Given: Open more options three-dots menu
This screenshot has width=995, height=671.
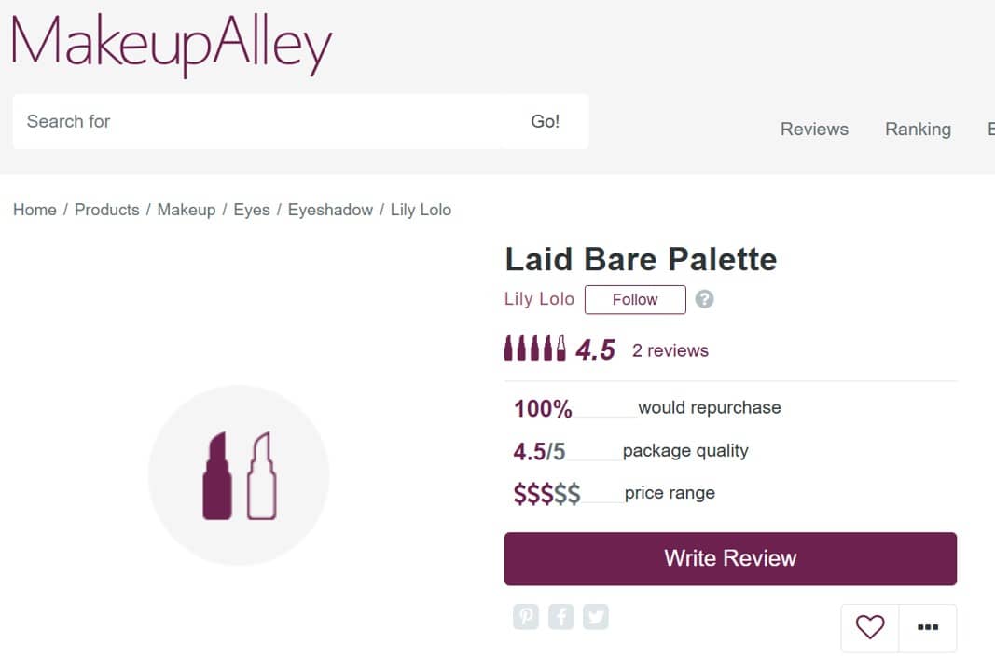Looking at the screenshot, I should [928, 628].
